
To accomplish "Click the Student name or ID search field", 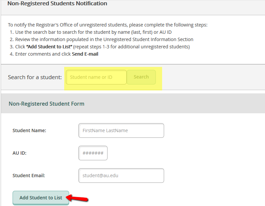I will [96, 77].
